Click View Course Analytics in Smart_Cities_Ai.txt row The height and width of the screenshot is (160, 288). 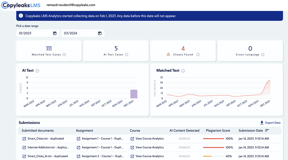tap(149, 156)
